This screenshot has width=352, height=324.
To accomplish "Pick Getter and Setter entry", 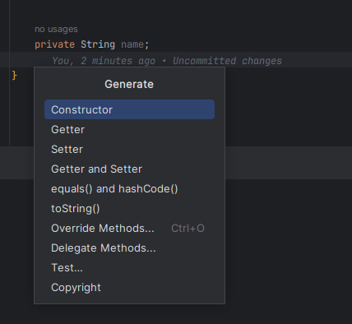I will [129, 169].
